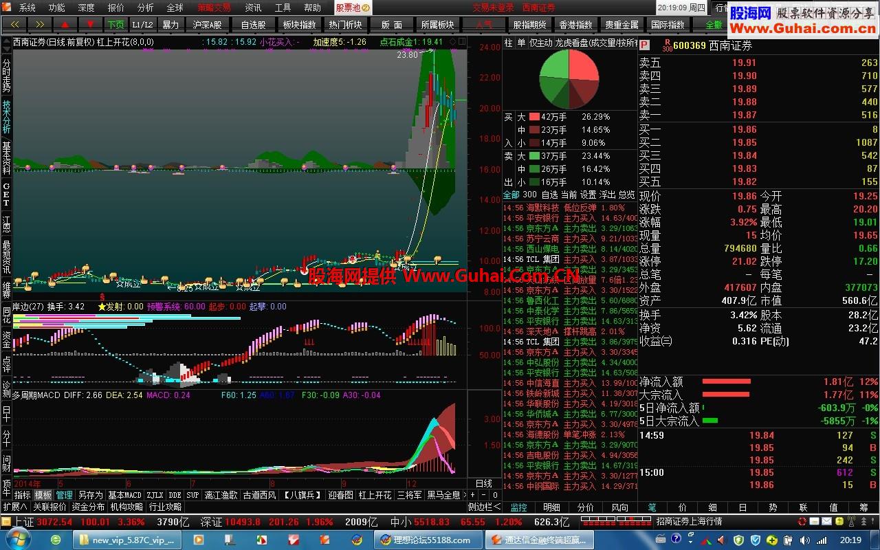Image resolution: width=880 pixels, height=550 pixels.
Task: Open 理想论坛55188.com taskbar window
Action: point(426,540)
